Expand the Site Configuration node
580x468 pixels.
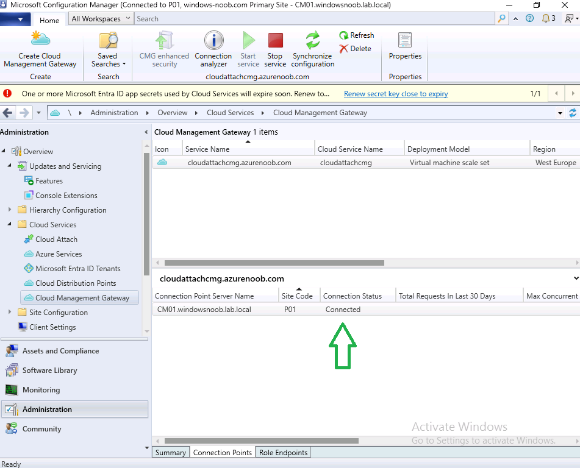pyautogui.click(x=10, y=312)
